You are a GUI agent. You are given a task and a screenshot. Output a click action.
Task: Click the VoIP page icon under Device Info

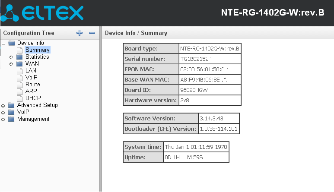point(19,78)
